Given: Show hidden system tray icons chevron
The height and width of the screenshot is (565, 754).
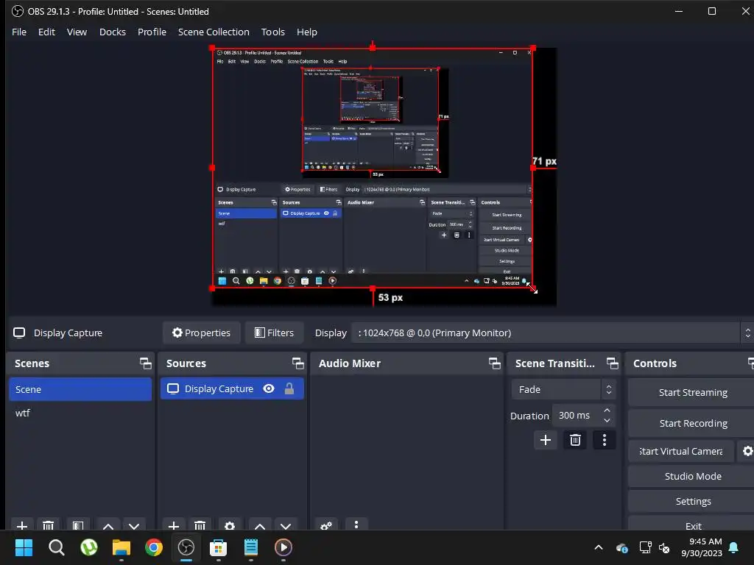Looking at the screenshot, I should pos(599,547).
